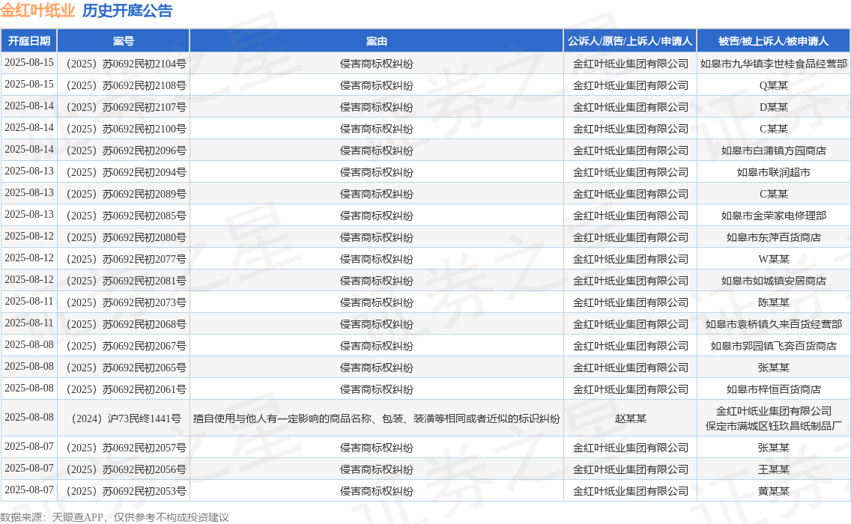The height and width of the screenshot is (524, 851).
Task: Click 侵害商标权纠纷 in the 2053号 row
Action: [x=377, y=491]
